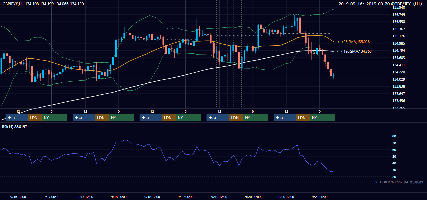Click price axis value 133.456
The image size is (427, 200).
coord(399,101)
